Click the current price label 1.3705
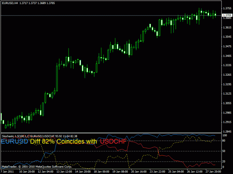233x174 pixels. 227,15
